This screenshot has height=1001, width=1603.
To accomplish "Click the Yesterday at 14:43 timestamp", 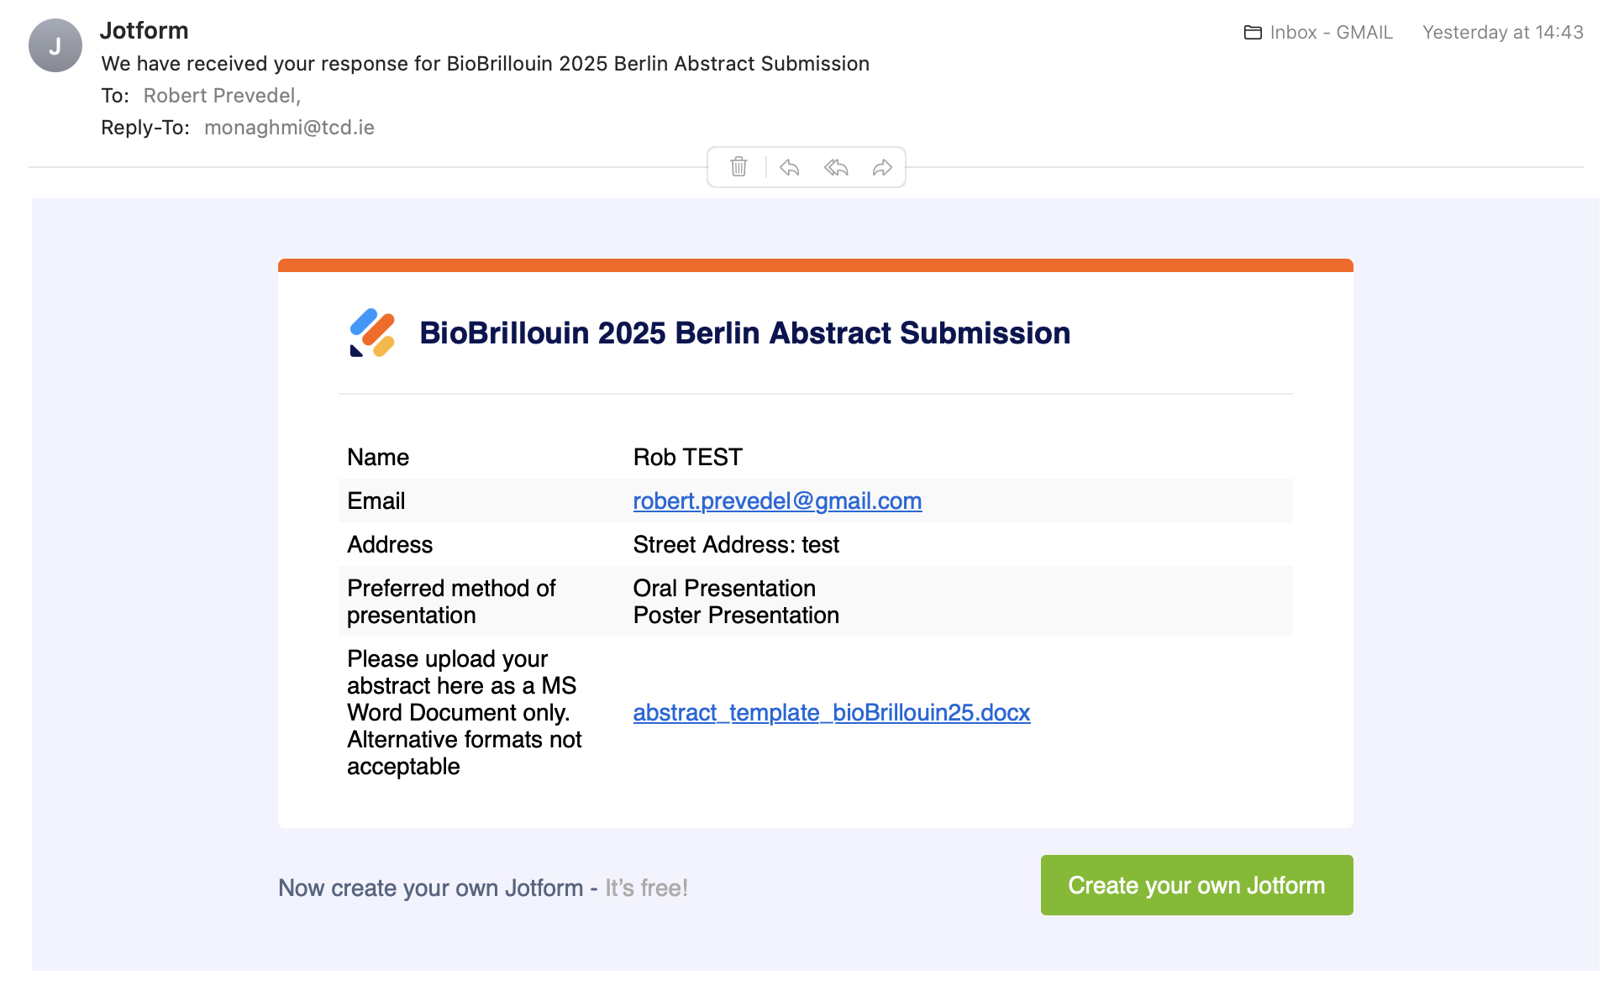I will (1502, 33).
